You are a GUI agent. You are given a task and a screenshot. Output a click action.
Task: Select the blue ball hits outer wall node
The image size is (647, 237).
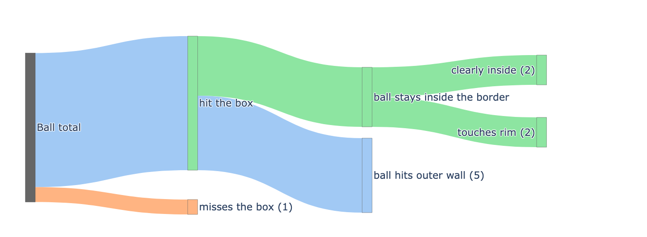[367, 175]
